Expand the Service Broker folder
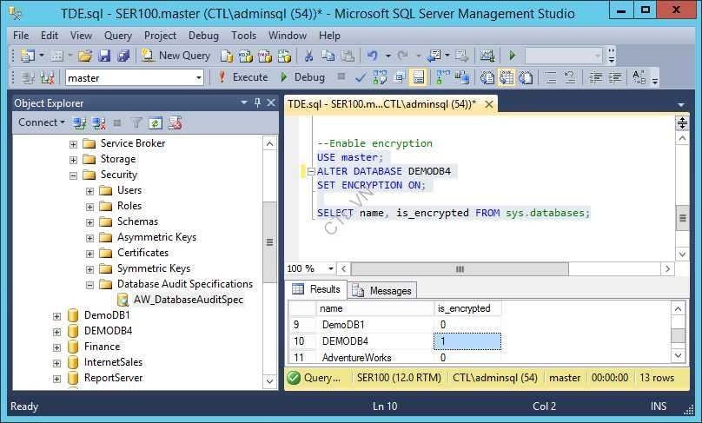Viewport: 702px width, 423px height. click(x=73, y=144)
